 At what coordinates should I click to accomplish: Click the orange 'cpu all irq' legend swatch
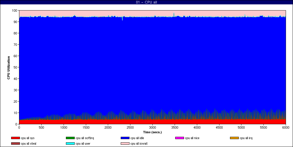click(234, 138)
